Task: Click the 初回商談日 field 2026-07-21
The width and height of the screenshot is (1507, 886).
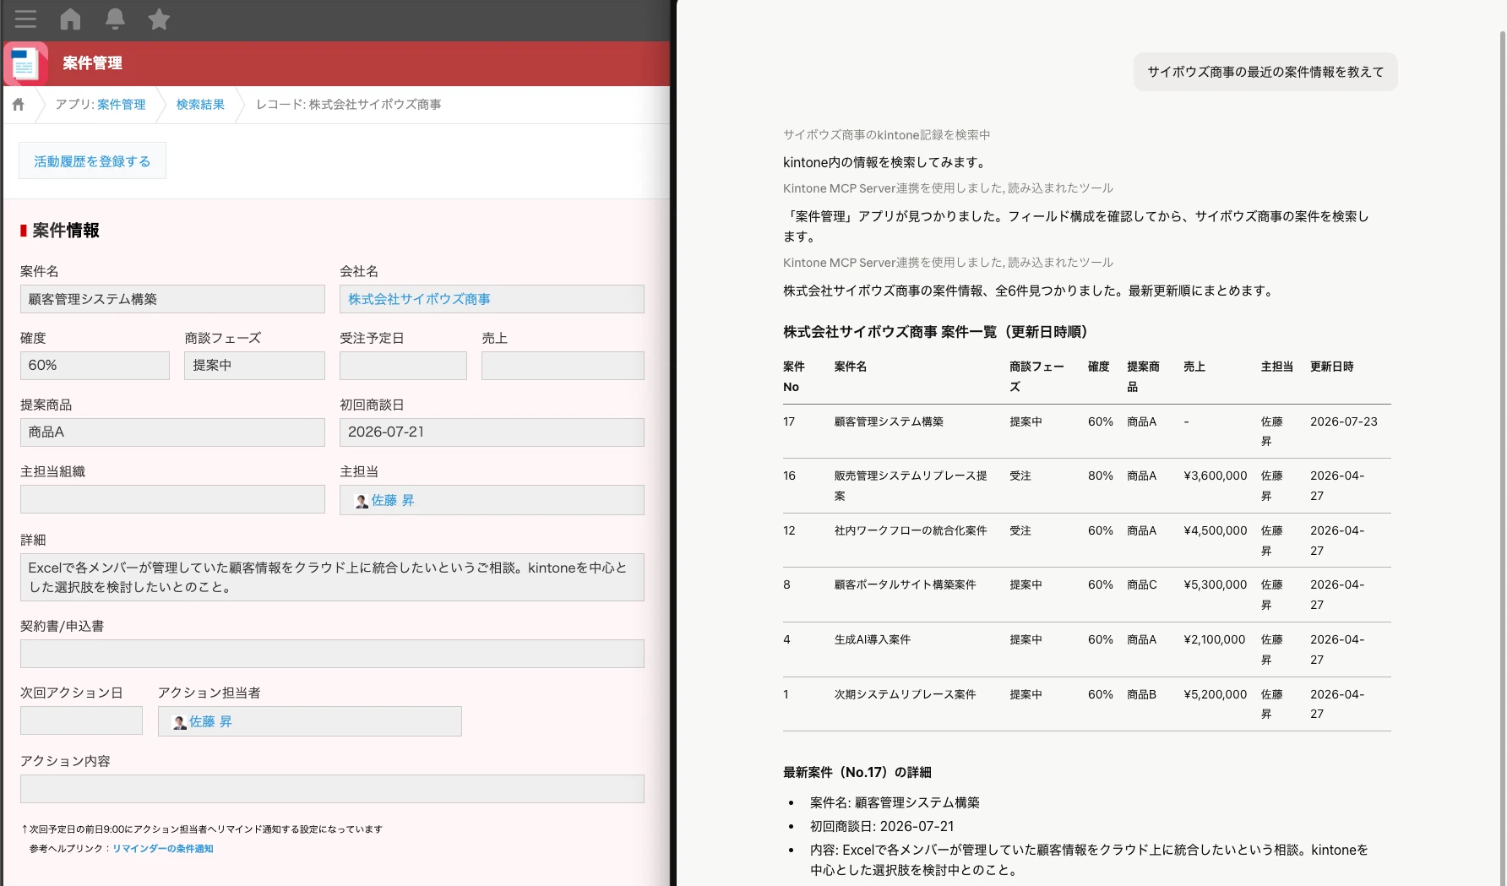Action: tap(492, 432)
